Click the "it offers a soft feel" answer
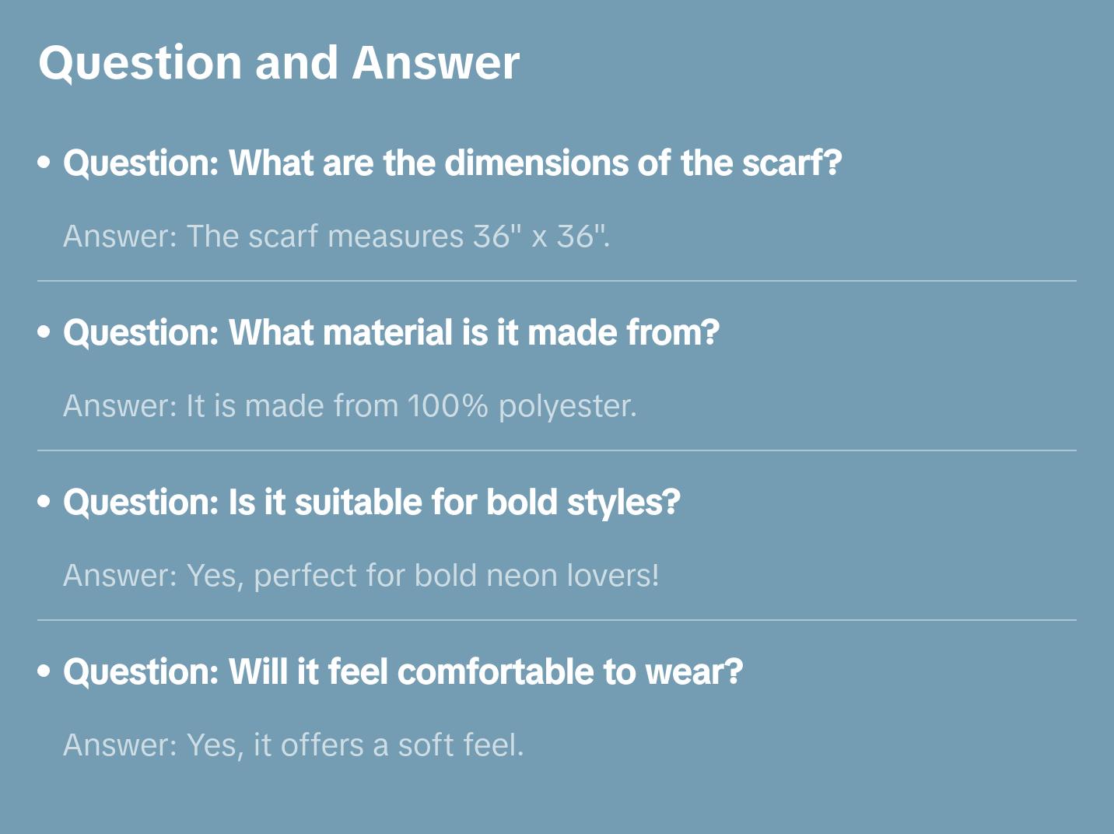The width and height of the screenshot is (1114, 834). click(293, 745)
